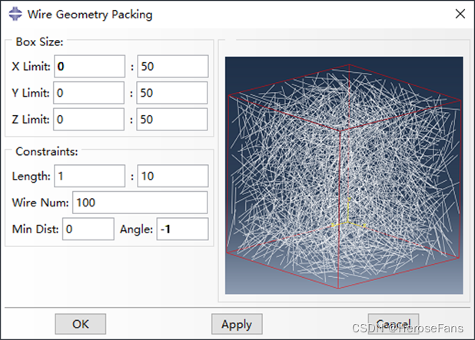Select the Y Limit maximum input

172,93
